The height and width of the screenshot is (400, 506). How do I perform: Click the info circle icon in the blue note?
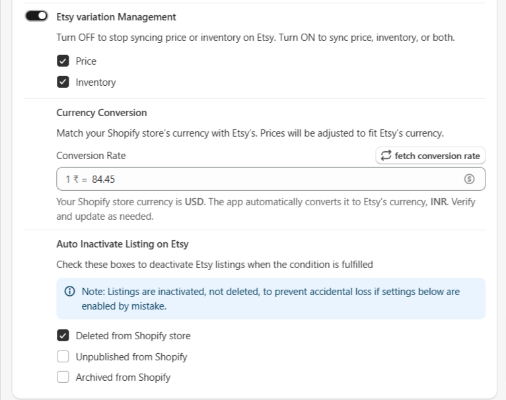pyautogui.click(x=70, y=291)
